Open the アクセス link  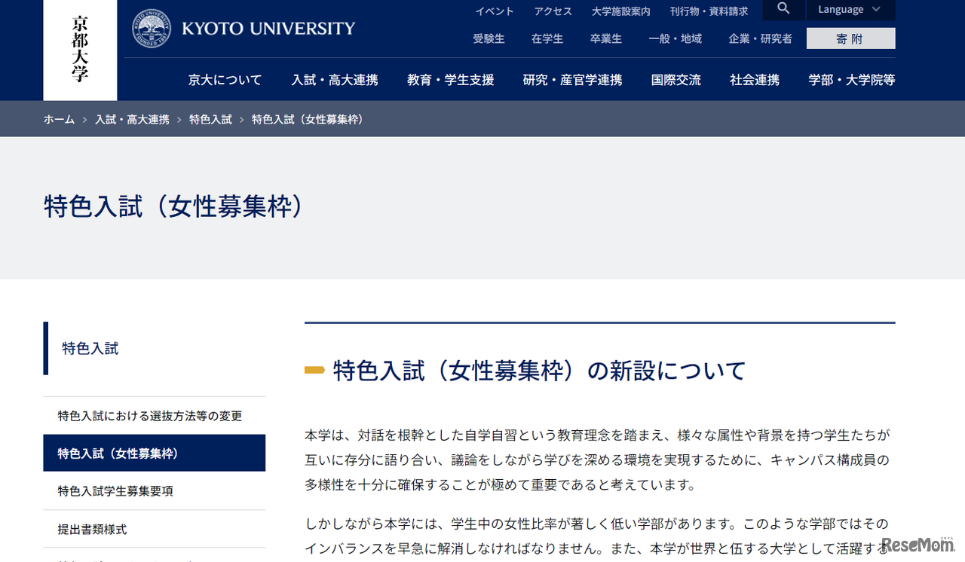tap(553, 11)
